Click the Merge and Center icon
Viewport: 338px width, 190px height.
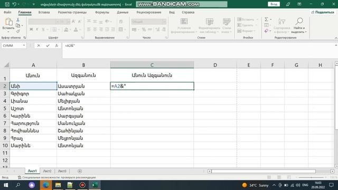121,30
